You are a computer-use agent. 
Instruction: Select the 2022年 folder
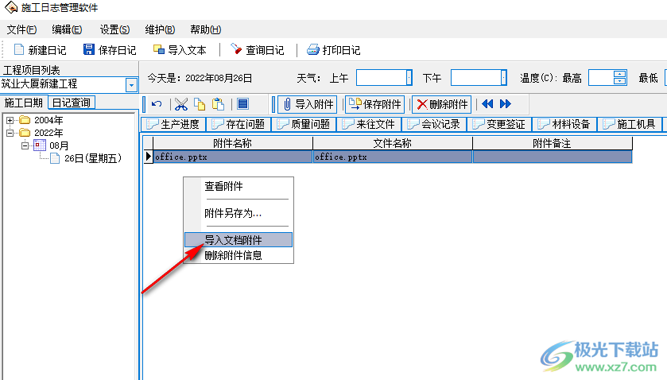(x=42, y=133)
